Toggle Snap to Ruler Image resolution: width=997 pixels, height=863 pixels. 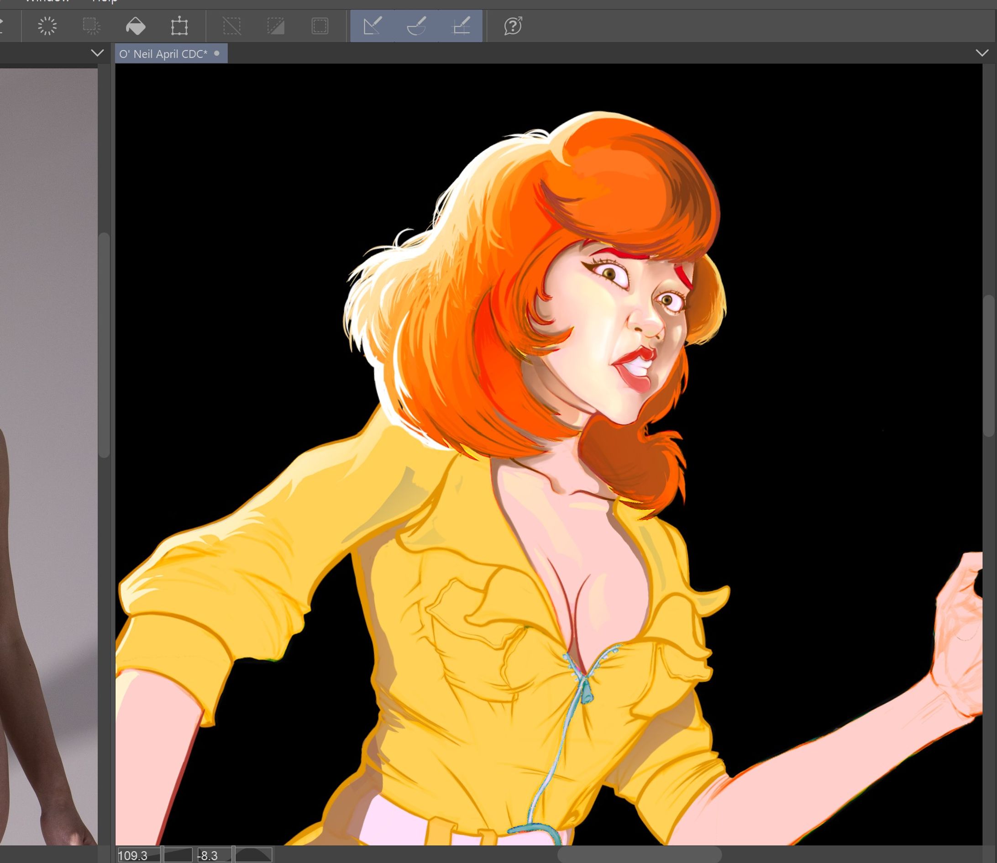(x=372, y=26)
